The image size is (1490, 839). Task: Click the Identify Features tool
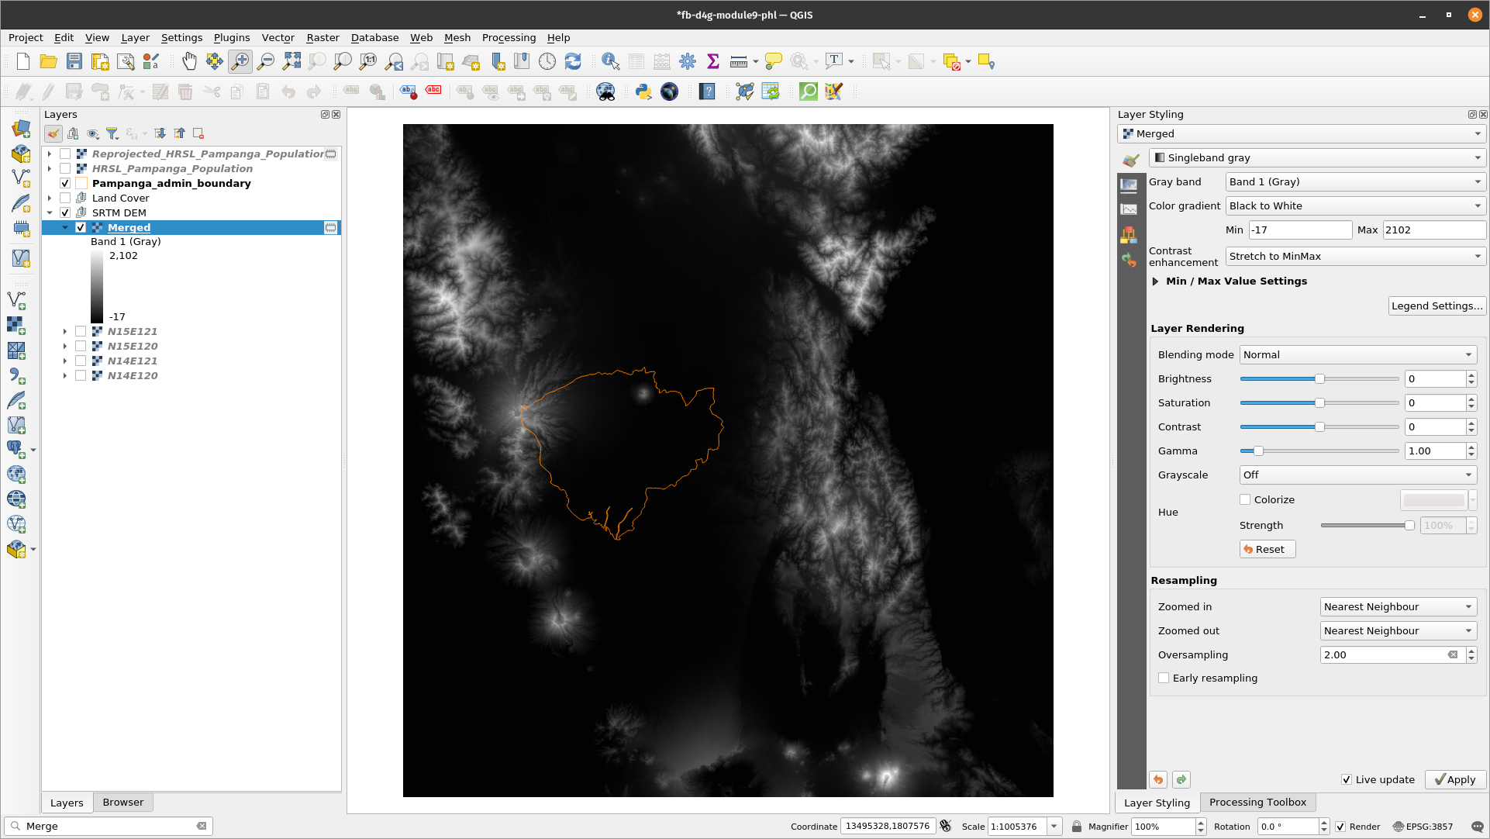[610, 61]
